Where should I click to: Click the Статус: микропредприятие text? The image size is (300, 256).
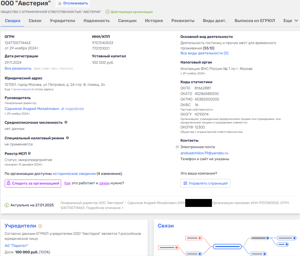pyautogui.click(x=28, y=160)
